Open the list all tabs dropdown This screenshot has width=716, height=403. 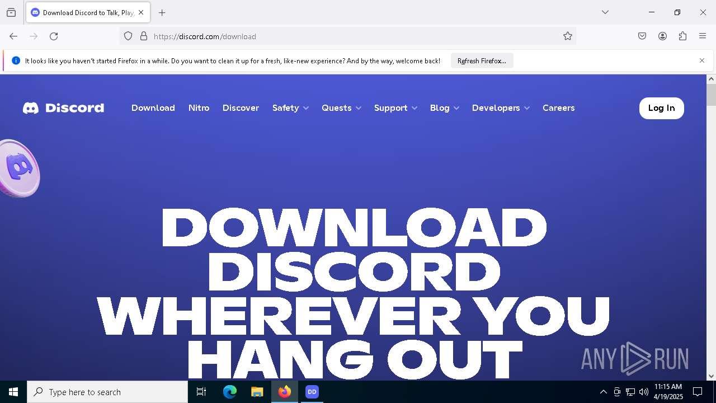coord(605,12)
